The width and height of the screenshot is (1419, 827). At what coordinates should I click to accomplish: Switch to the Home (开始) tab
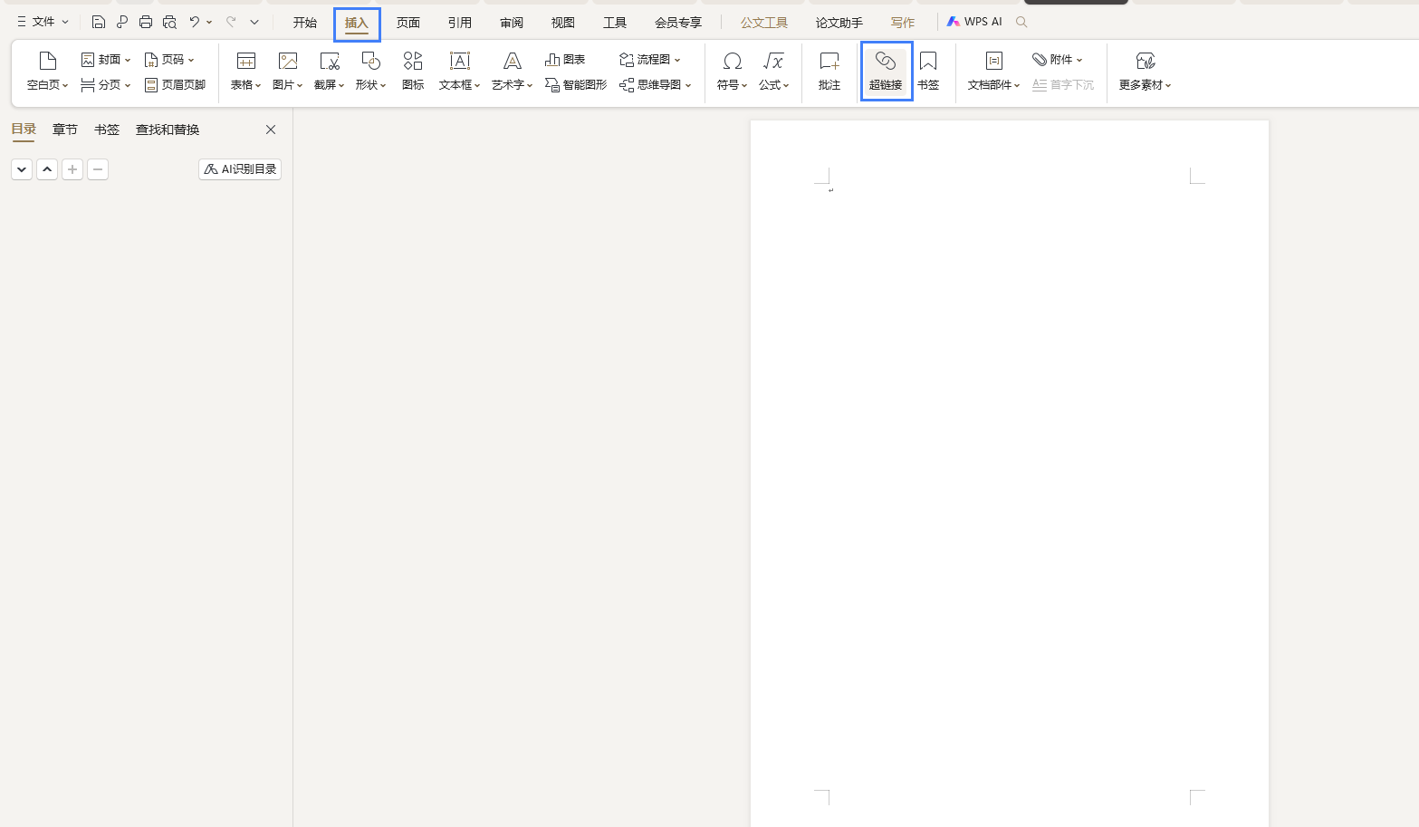(x=305, y=23)
